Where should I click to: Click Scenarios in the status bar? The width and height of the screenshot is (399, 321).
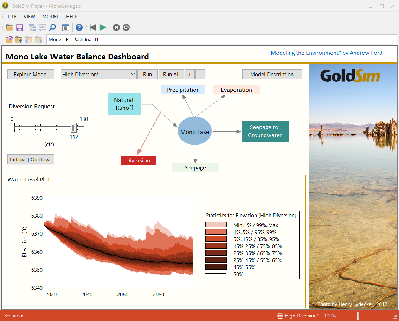(14, 316)
